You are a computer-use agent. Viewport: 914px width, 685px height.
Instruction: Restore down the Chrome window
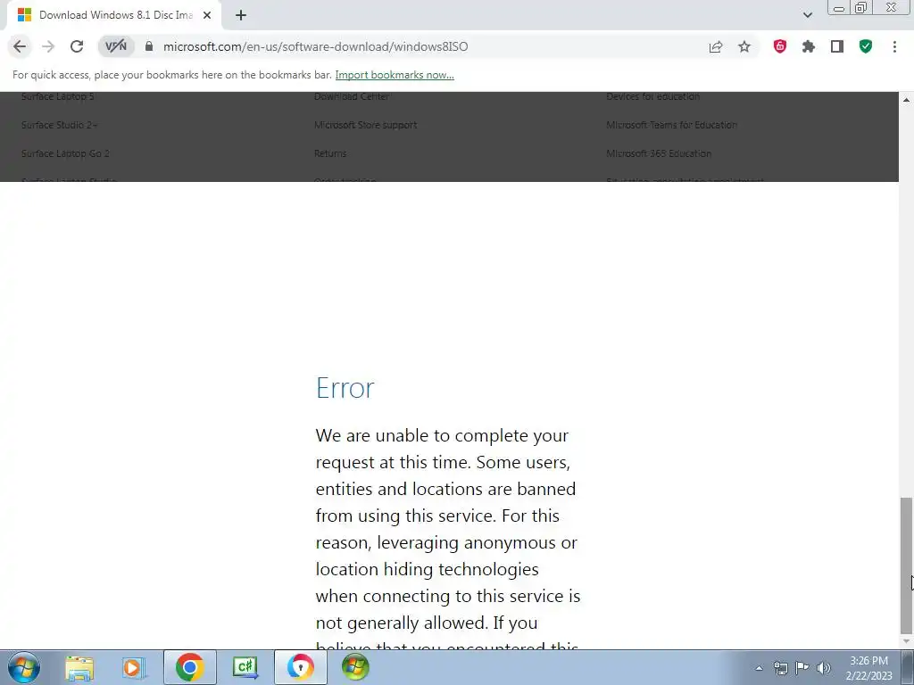click(x=860, y=8)
